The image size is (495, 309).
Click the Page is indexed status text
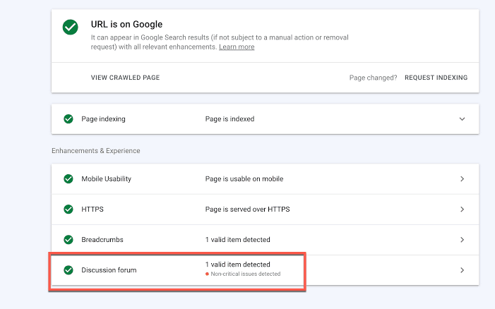(x=229, y=119)
